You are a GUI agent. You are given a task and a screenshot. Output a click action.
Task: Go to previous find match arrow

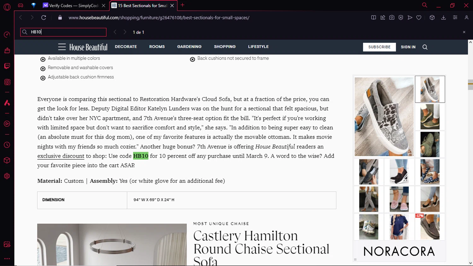tap(115, 32)
